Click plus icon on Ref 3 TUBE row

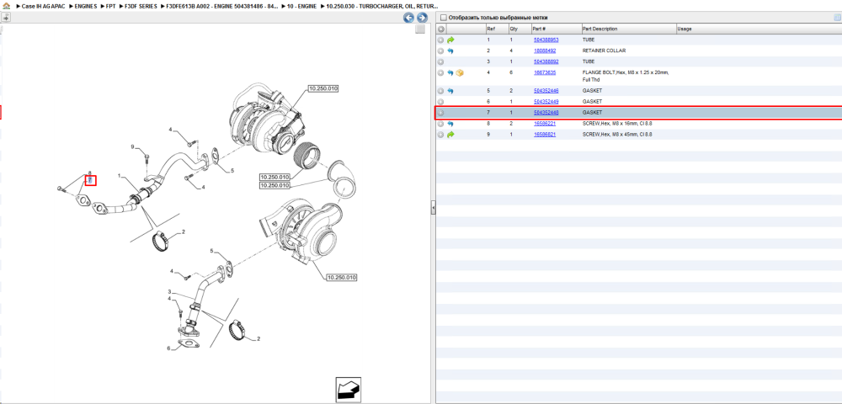pyautogui.click(x=441, y=61)
